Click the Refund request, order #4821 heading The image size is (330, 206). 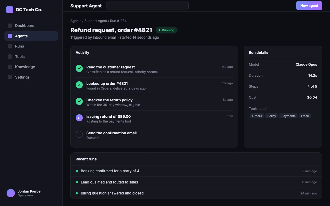[x=111, y=30]
